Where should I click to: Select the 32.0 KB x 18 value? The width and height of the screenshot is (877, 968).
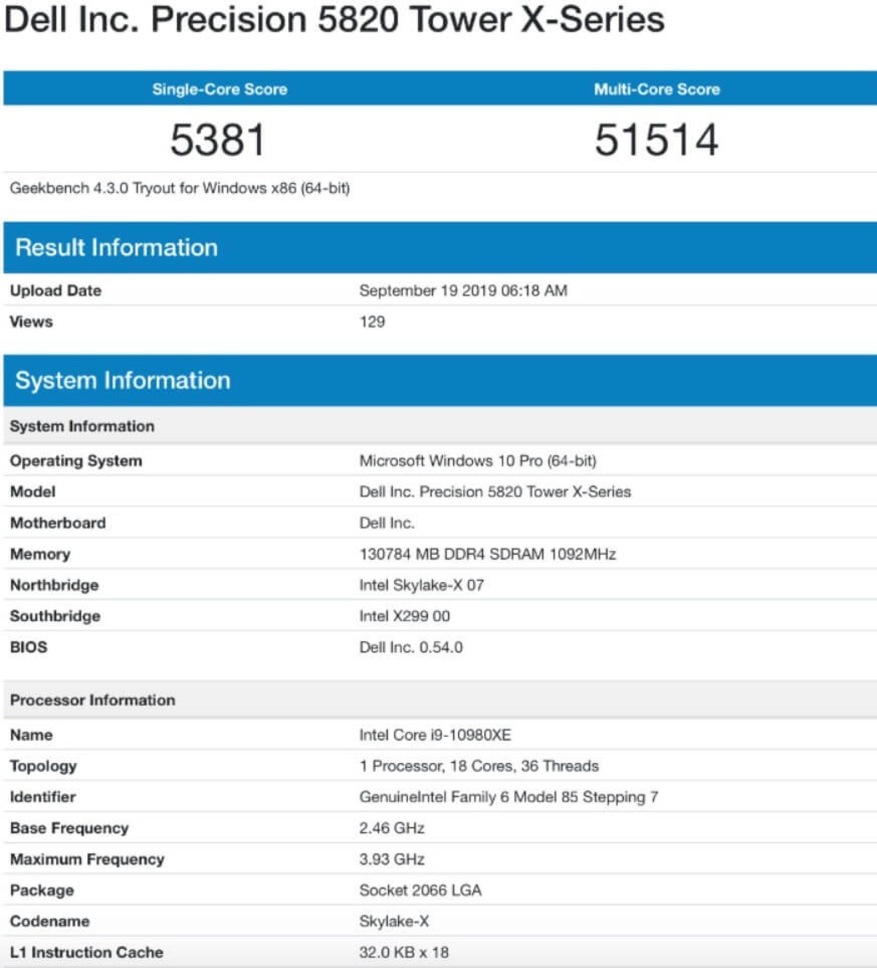404,952
